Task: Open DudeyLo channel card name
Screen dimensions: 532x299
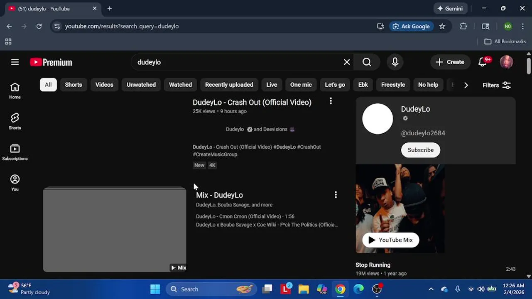Action: [x=415, y=109]
